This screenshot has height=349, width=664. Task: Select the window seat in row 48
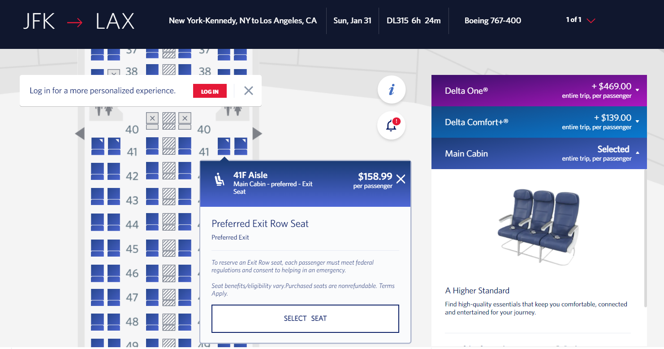tap(97, 321)
